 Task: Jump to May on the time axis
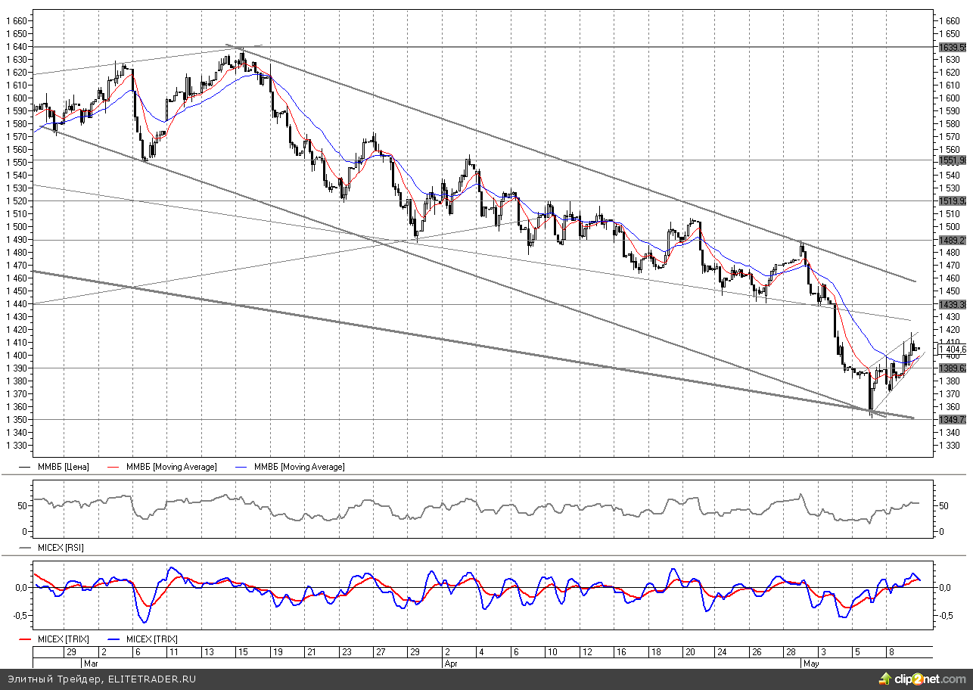click(811, 662)
